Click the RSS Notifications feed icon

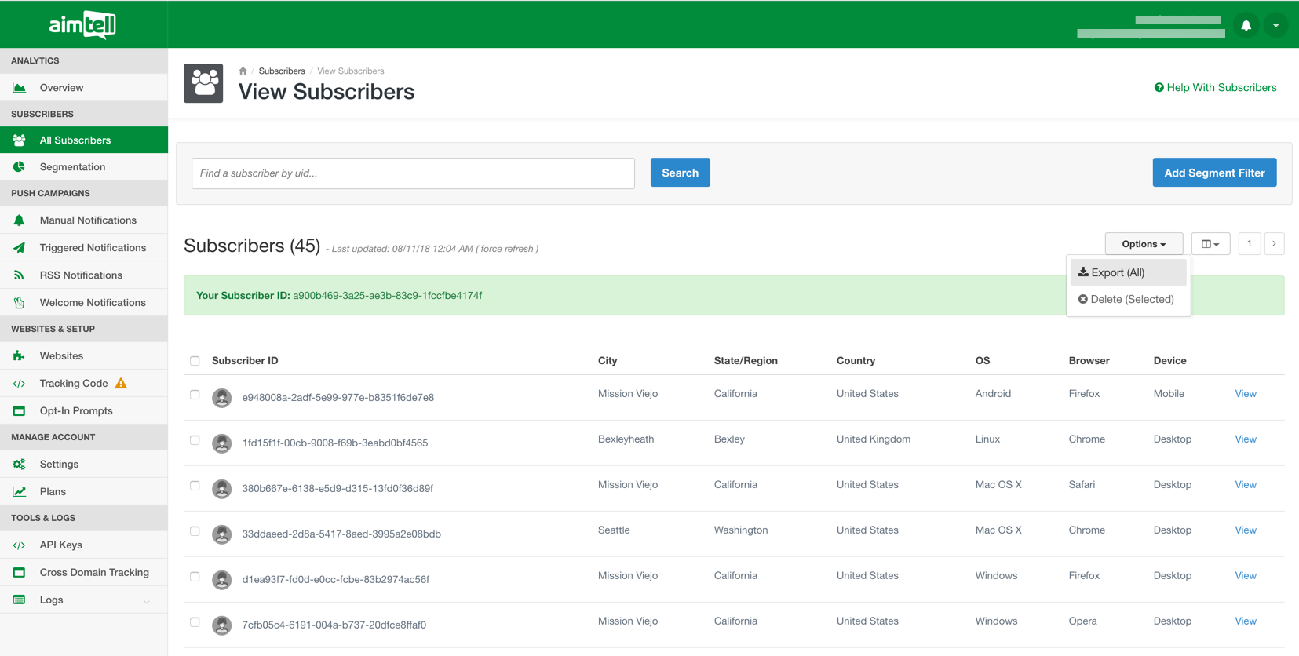pyautogui.click(x=19, y=275)
